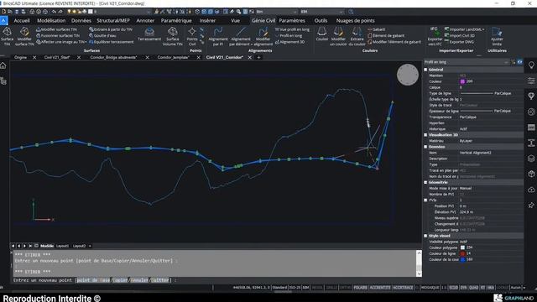Toggle ORTHO mode in status bar
This screenshot has width=537, height=302.
click(x=346, y=288)
